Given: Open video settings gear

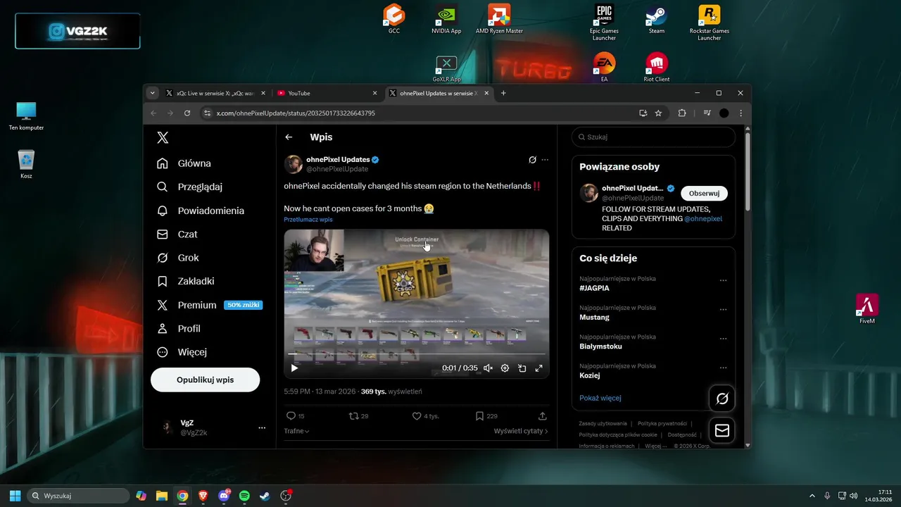Looking at the screenshot, I should (x=505, y=368).
